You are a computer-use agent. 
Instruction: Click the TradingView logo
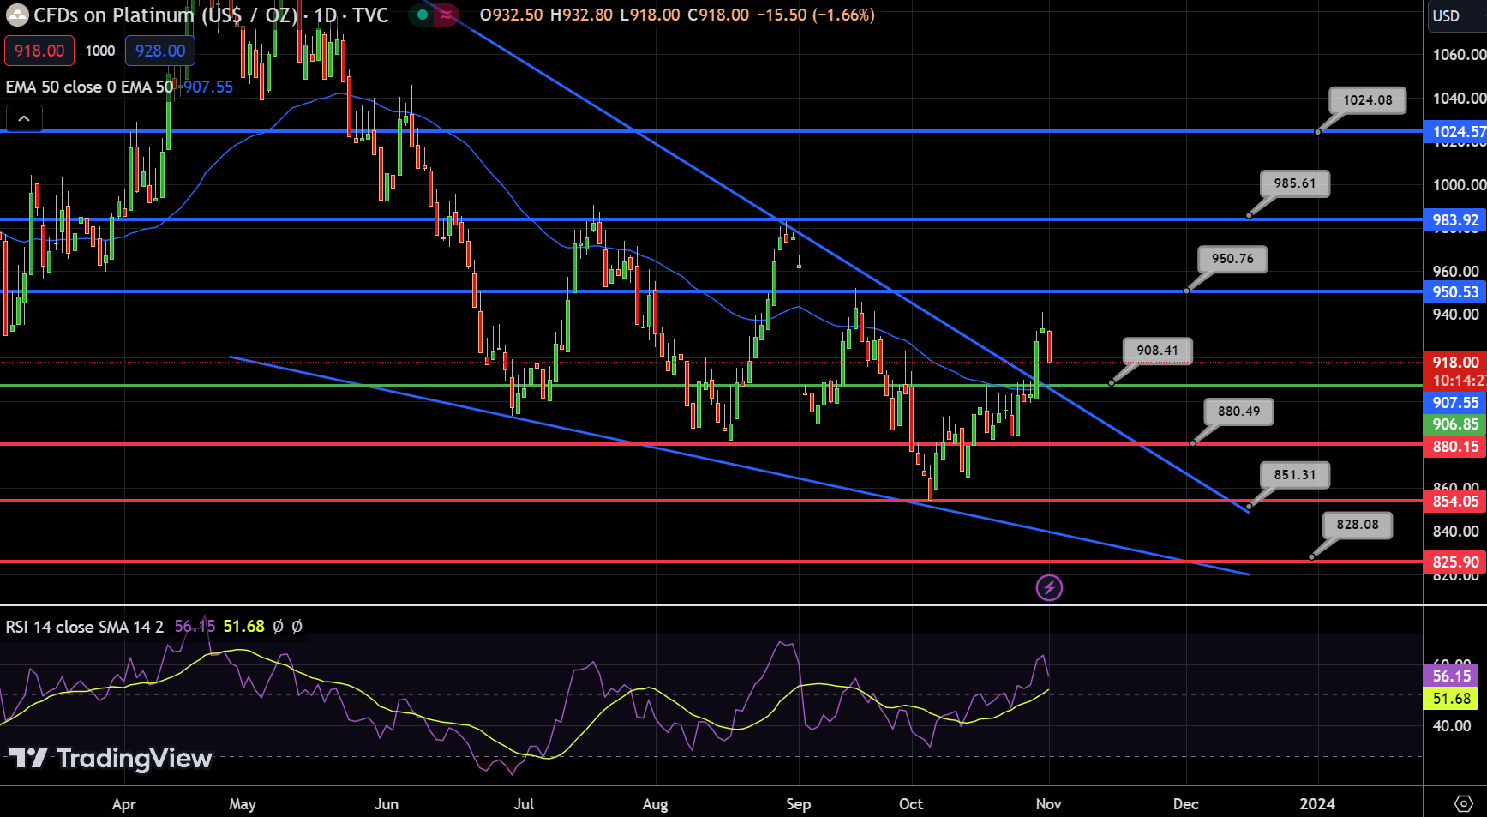[x=111, y=758]
